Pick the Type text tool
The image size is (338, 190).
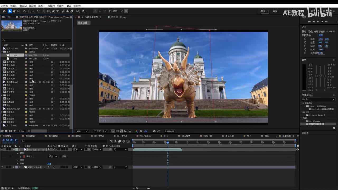click(58, 11)
